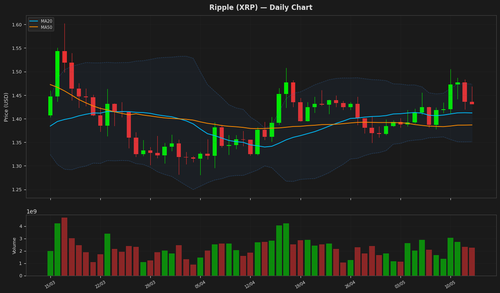Click the 05/04 date label
Screen dimensions: 500x293
pos(200,284)
